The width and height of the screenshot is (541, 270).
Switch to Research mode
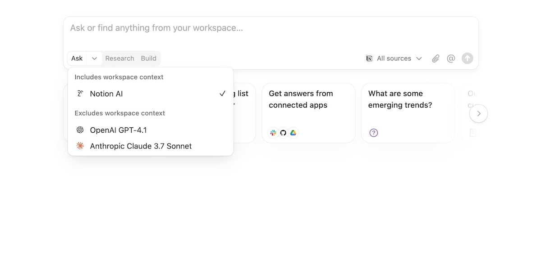(x=119, y=58)
